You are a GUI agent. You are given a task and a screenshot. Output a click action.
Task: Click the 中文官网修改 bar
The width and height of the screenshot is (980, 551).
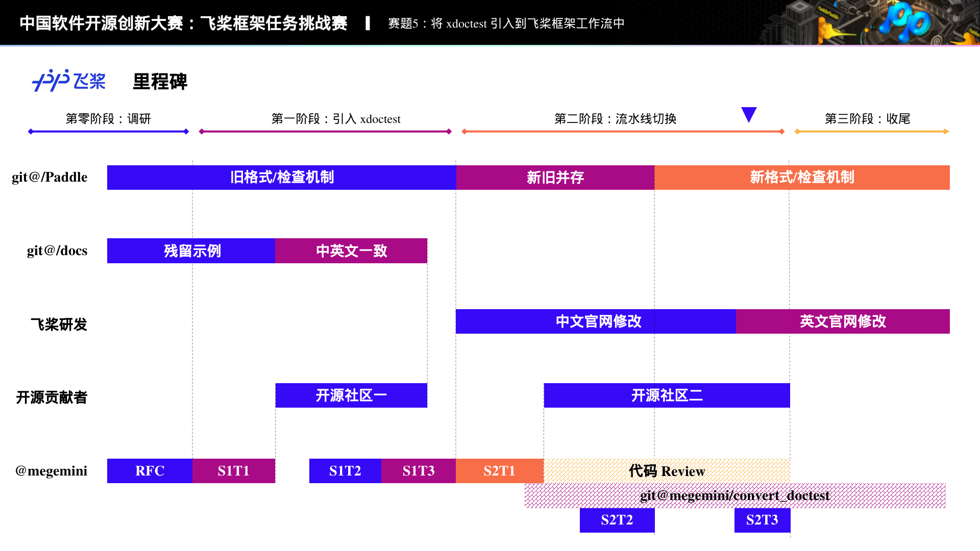[x=598, y=321]
